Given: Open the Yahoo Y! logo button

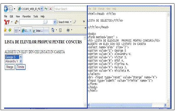Looking at the screenshot, I should (x=7, y=22).
